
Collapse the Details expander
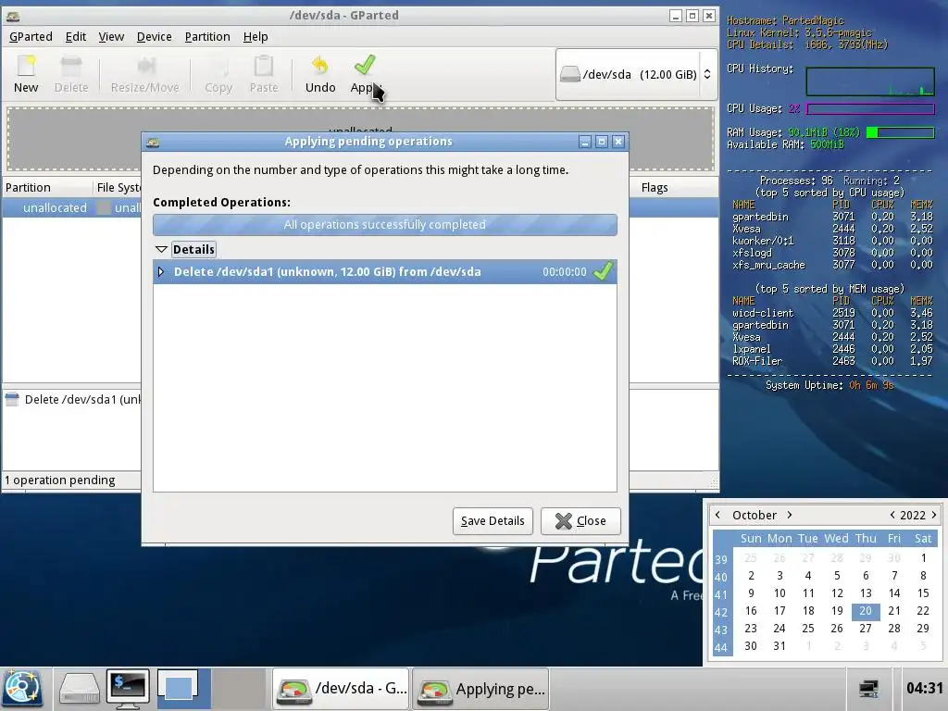(161, 249)
